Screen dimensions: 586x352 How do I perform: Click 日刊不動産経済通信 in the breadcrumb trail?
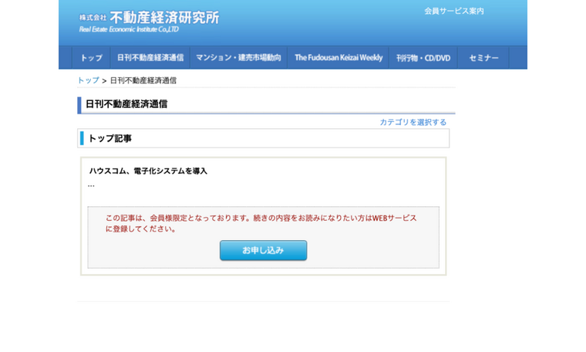click(x=143, y=80)
